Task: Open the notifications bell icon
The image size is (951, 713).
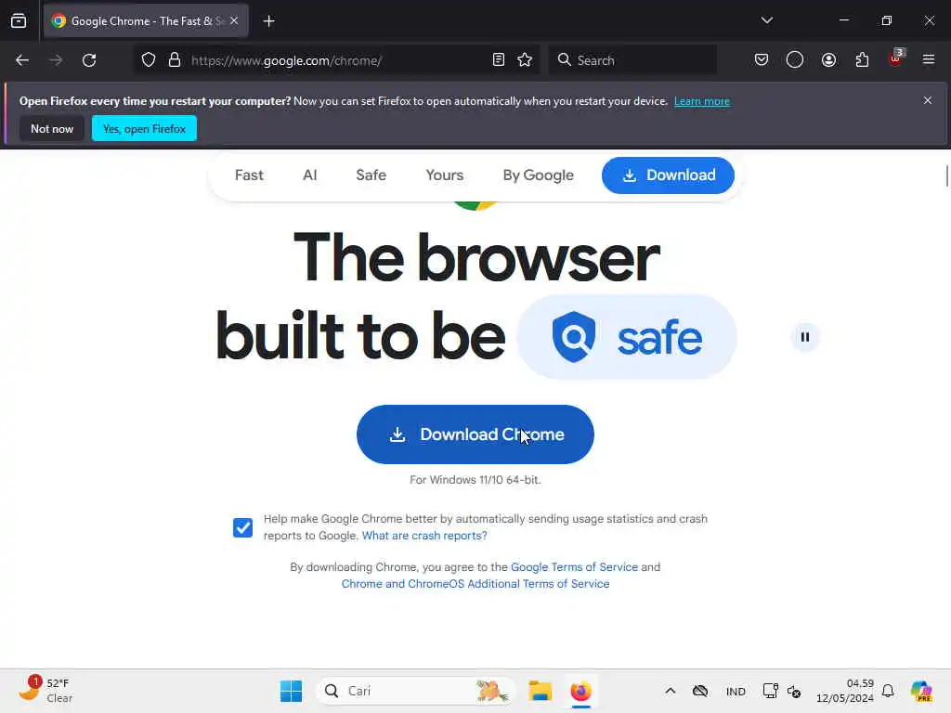Action: [888, 691]
